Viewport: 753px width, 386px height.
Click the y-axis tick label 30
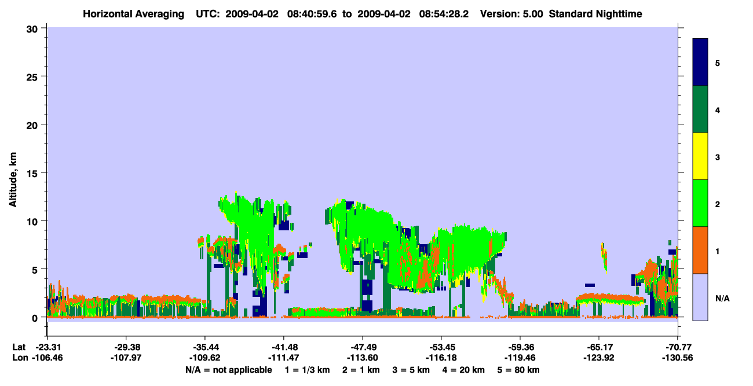coord(34,28)
